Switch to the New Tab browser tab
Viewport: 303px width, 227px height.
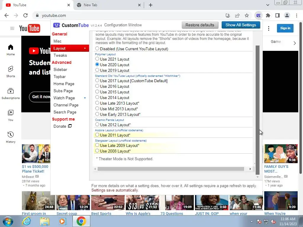pos(109,5)
